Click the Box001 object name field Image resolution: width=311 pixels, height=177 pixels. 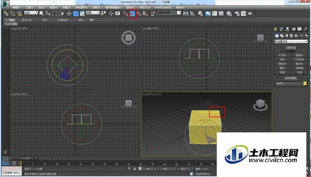[289, 83]
